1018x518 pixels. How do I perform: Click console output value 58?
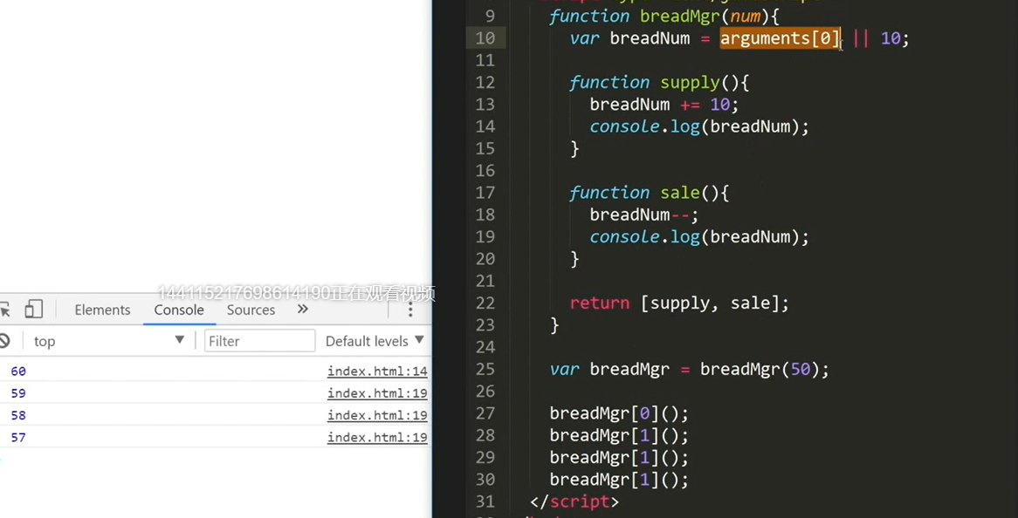tap(18, 416)
